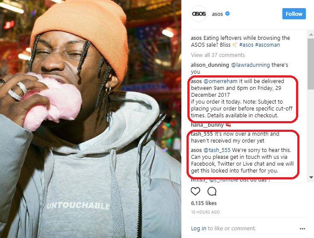Expand View all 37 comments
The width and height of the screenshot is (314, 238).
218,55
